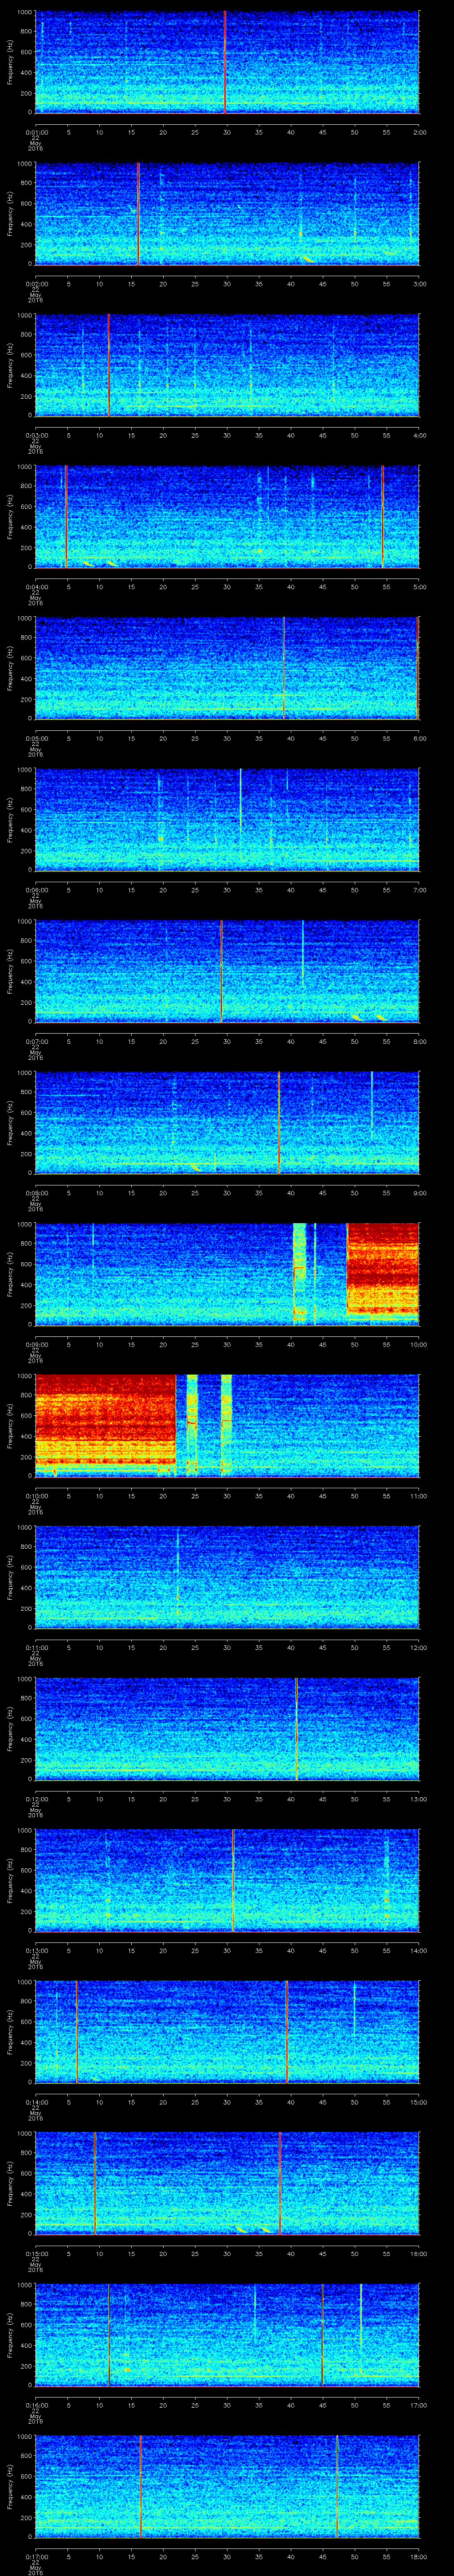454x2576 pixels.
Task: Click the red broadband noise block in the 0:09:00 spectrogram
Action: (383, 1268)
